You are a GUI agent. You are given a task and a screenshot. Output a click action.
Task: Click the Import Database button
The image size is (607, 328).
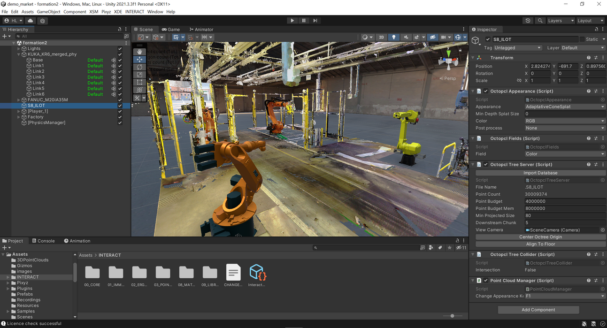[x=540, y=173]
